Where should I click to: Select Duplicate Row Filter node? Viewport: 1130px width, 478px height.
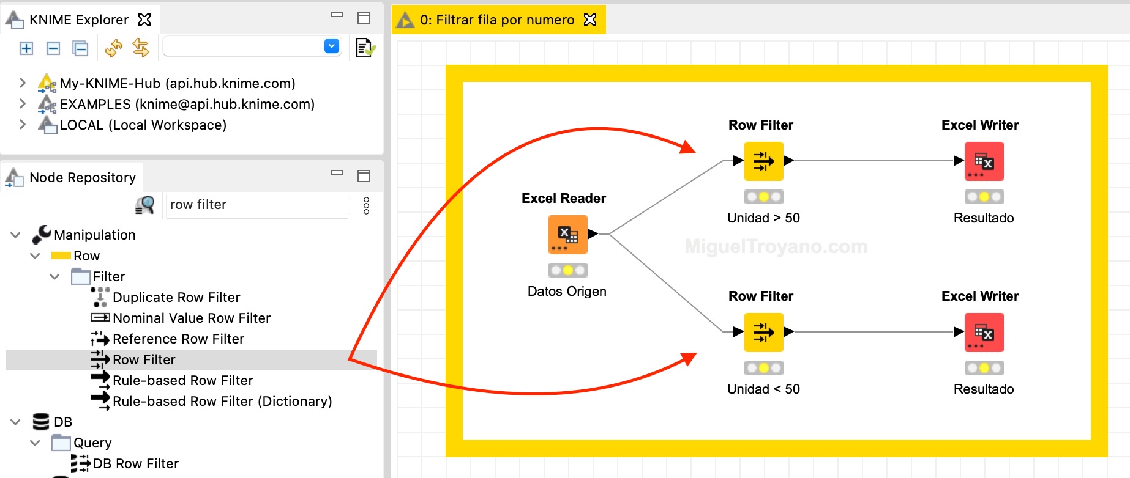pos(176,297)
